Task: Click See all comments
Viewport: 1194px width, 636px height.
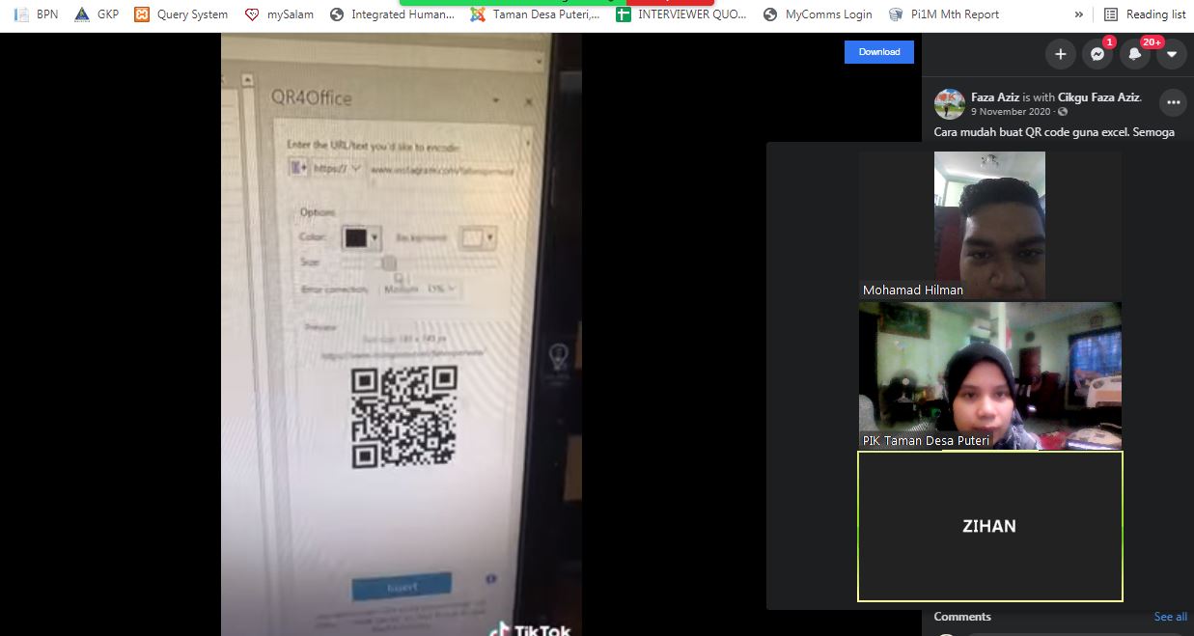Action: point(1171,617)
